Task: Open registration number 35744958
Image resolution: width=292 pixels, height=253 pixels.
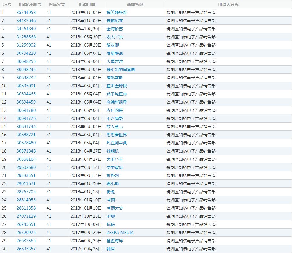Action: [26, 13]
